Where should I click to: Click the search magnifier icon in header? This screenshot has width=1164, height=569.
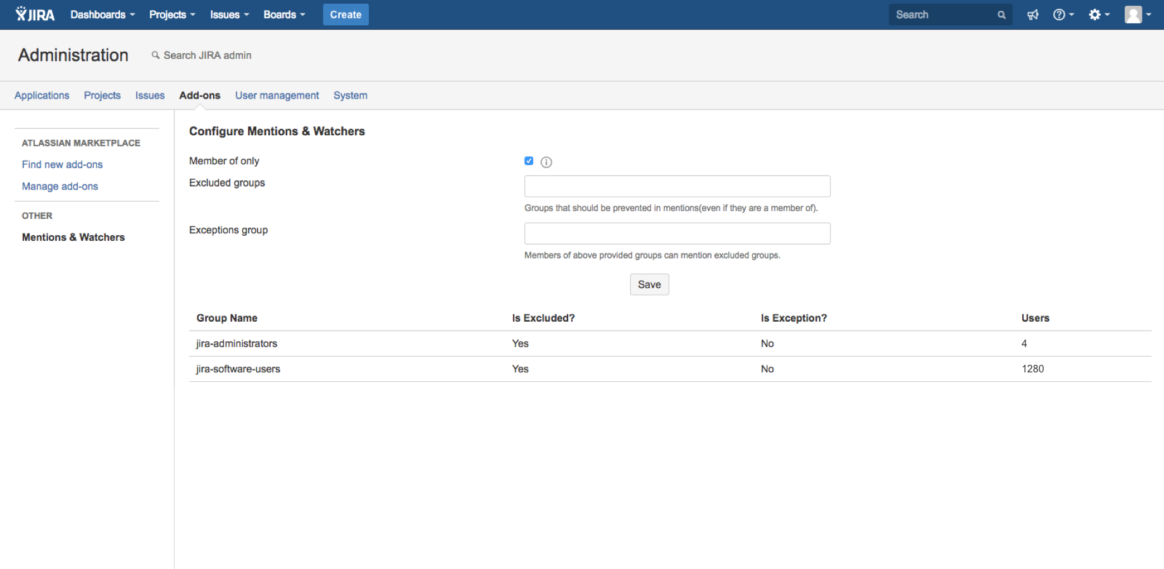point(1001,15)
